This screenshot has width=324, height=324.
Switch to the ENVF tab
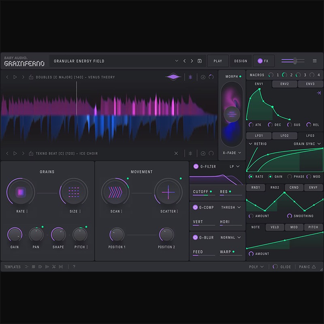pos(313,188)
